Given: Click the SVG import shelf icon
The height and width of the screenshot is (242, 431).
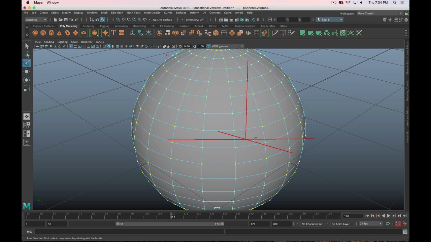Looking at the screenshot, I should coord(122,33).
